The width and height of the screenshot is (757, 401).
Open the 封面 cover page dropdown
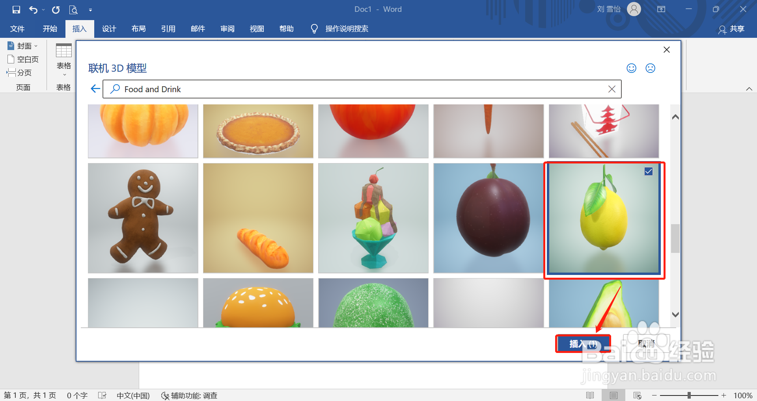pos(35,45)
